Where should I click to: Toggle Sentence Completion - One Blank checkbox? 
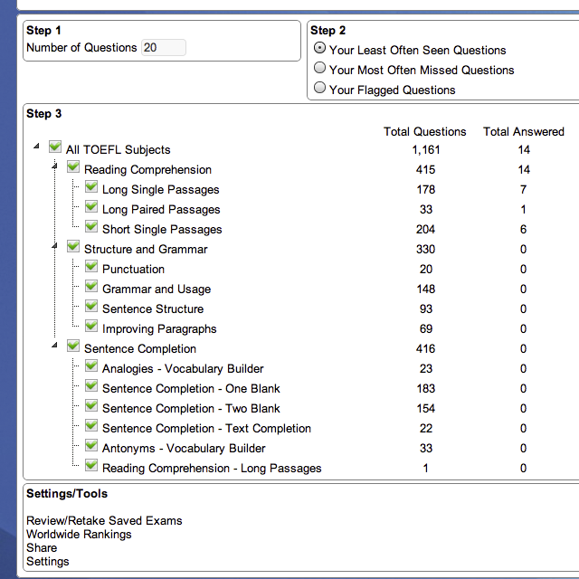coord(91,386)
